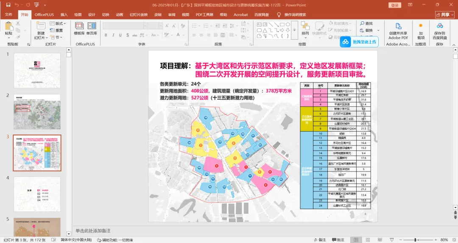This screenshot has height=243, width=458.
Task: Start slideshow from status bar icon
Action: click(392, 240)
